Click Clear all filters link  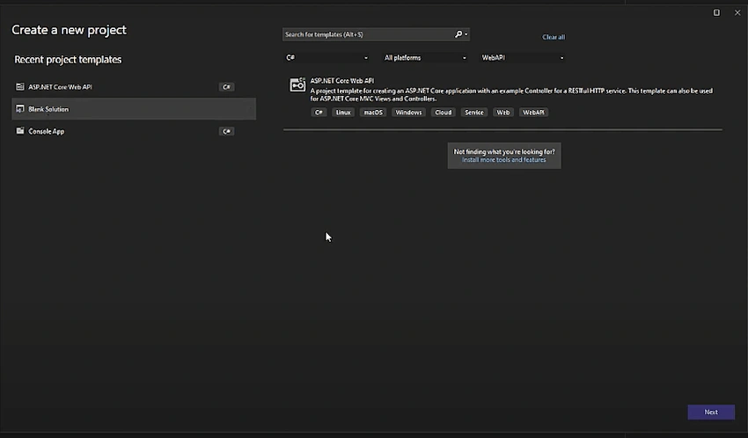coord(554,37)
